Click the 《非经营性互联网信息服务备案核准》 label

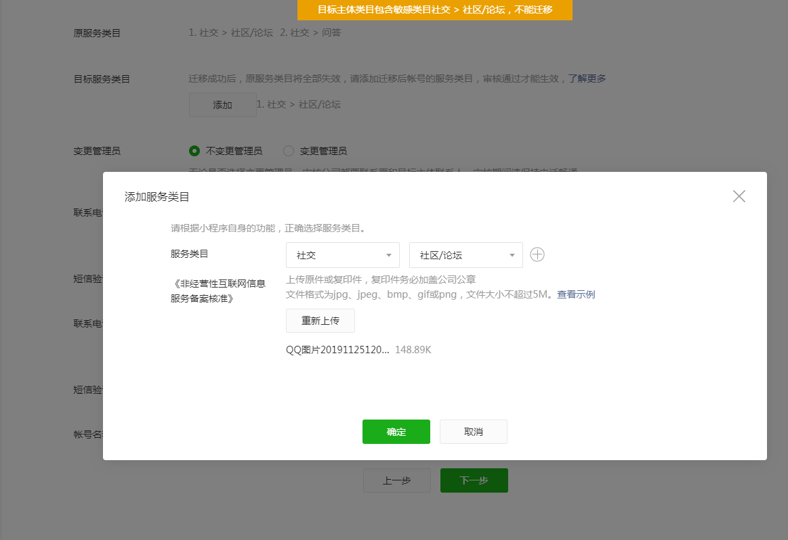[218, 291]
